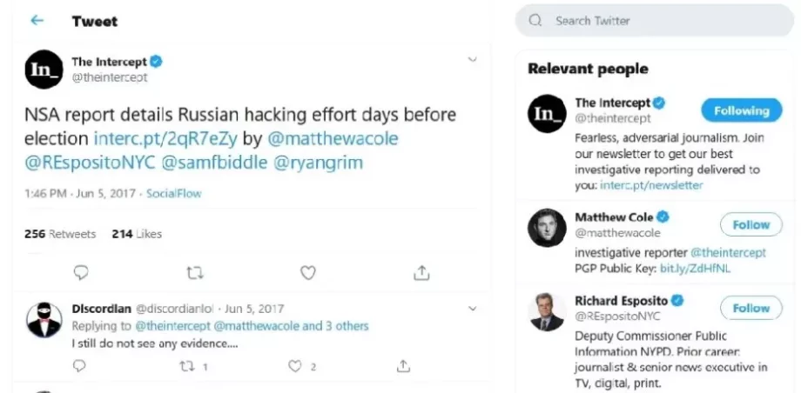Retweet Discordian's reply

[186, 366]
